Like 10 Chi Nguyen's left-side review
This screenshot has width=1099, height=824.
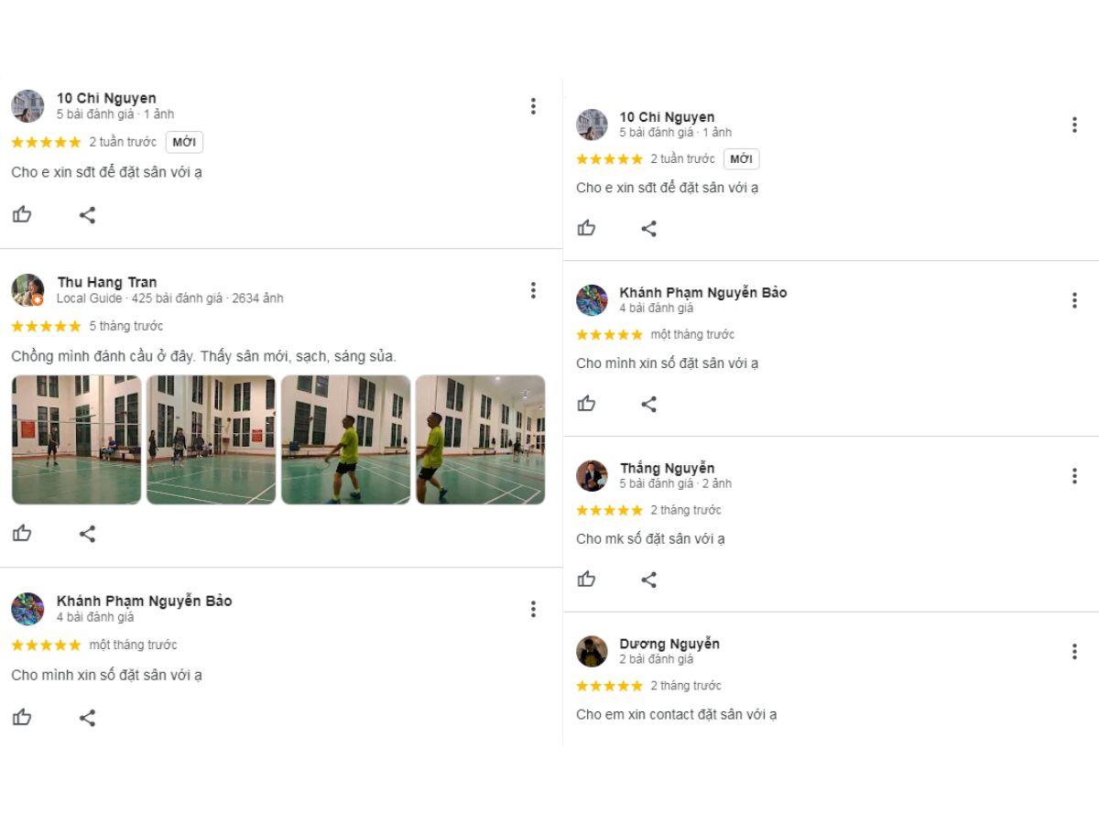click(22, 215)
